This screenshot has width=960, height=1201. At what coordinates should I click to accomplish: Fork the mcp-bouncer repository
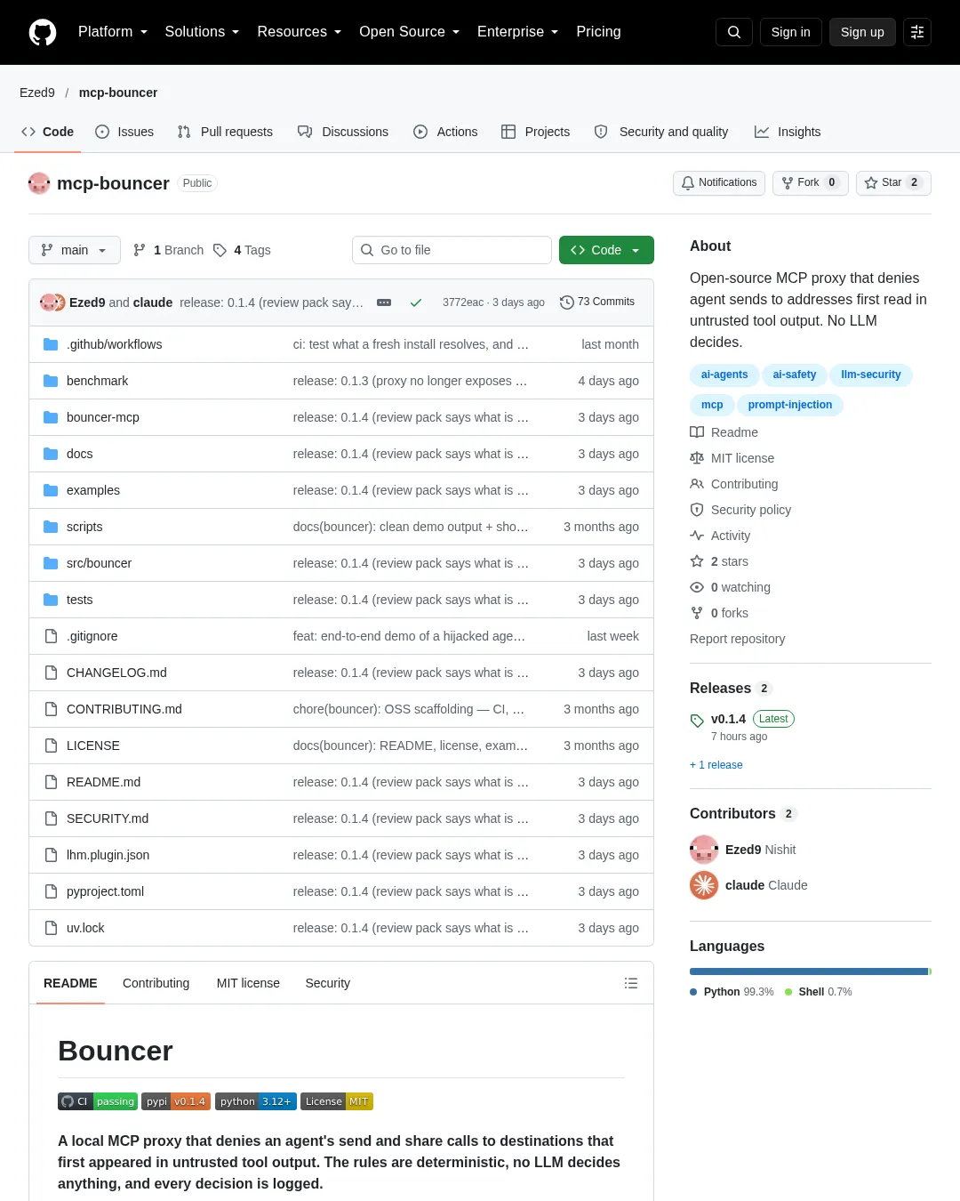pyautogui.click(x=811, y=182)
